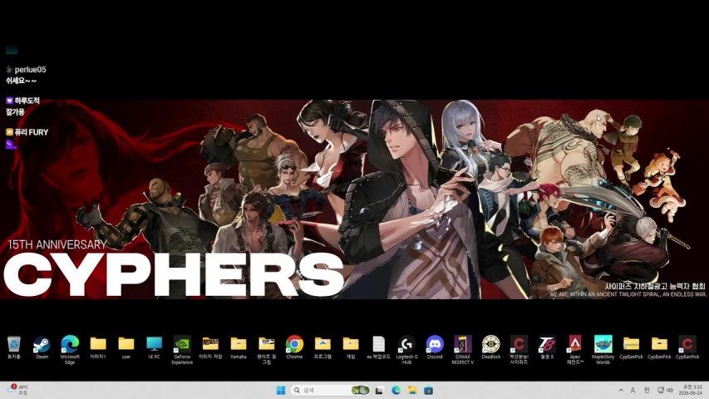Open the blue Store app on the taskbar
This screenshot has width=709, height=399.
[429, 390]
